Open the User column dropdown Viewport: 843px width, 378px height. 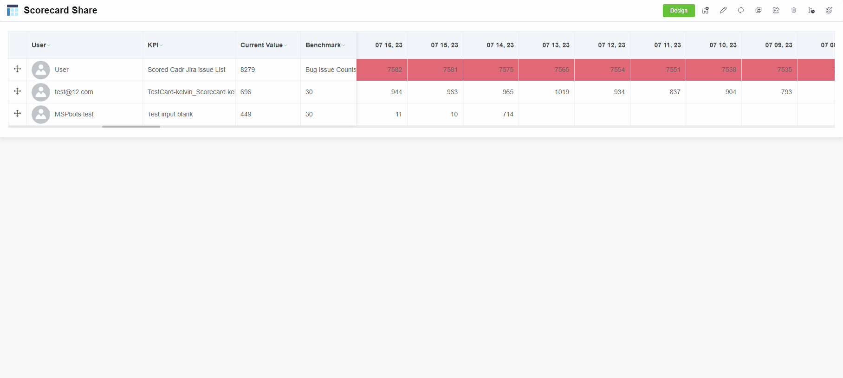tap(49, 45)
